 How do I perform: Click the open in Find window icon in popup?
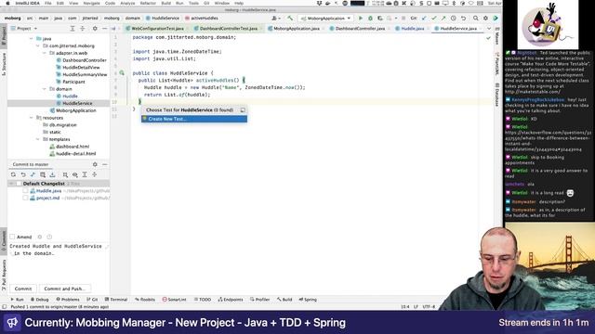coord(243,109)
